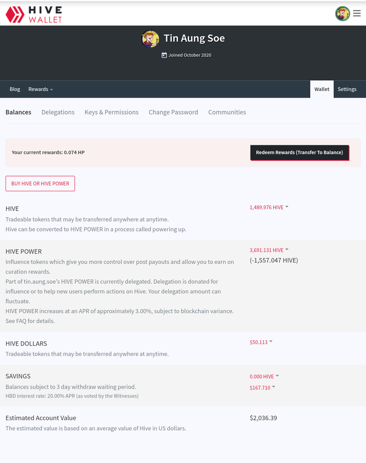This screenshot has width=366, height=463.
Task: Select the Delegations sub-tab
Action: click(58, 112)
